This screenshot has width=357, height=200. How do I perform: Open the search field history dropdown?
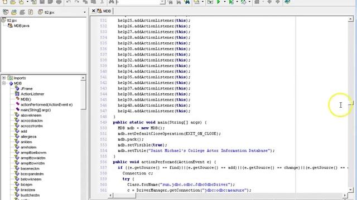click(x=162, y=2)
